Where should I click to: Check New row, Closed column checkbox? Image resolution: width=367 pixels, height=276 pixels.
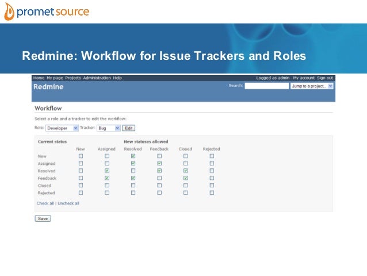pyautogui.click(x=186, y=156)
